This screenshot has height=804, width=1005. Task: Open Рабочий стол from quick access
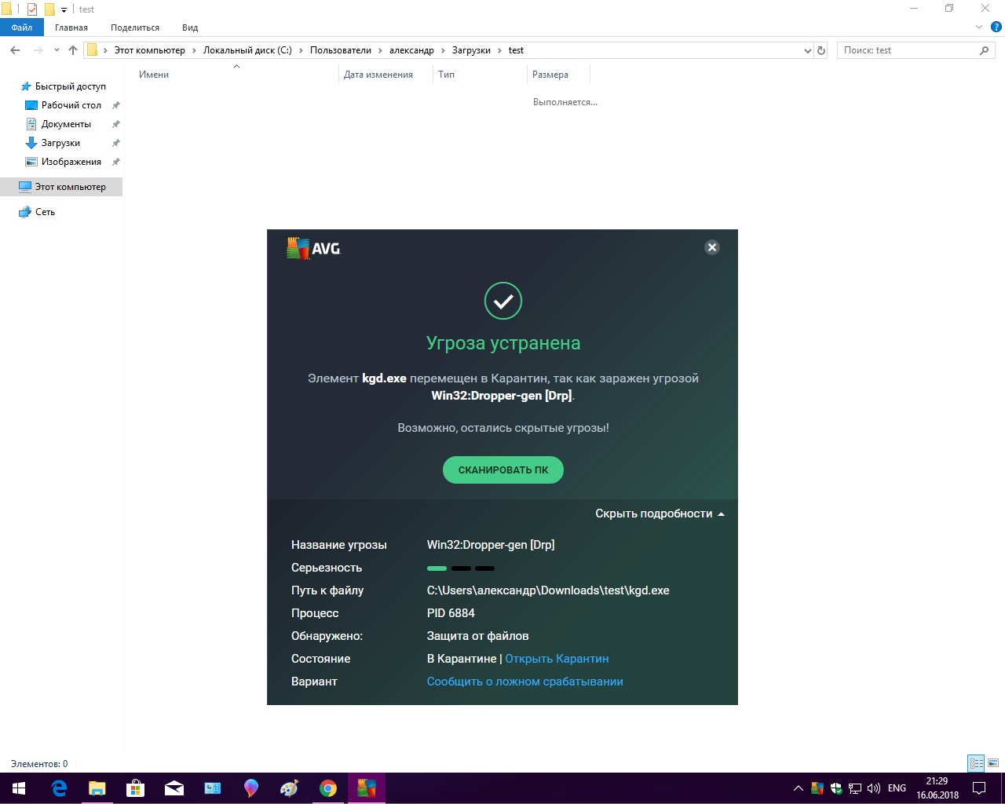(x=71, y=105)
